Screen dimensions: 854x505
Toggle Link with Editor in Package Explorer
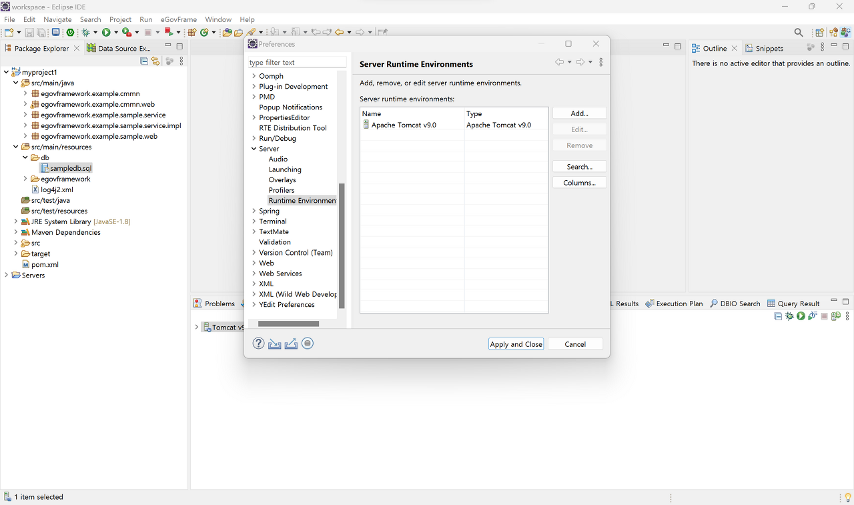[155, 61]
